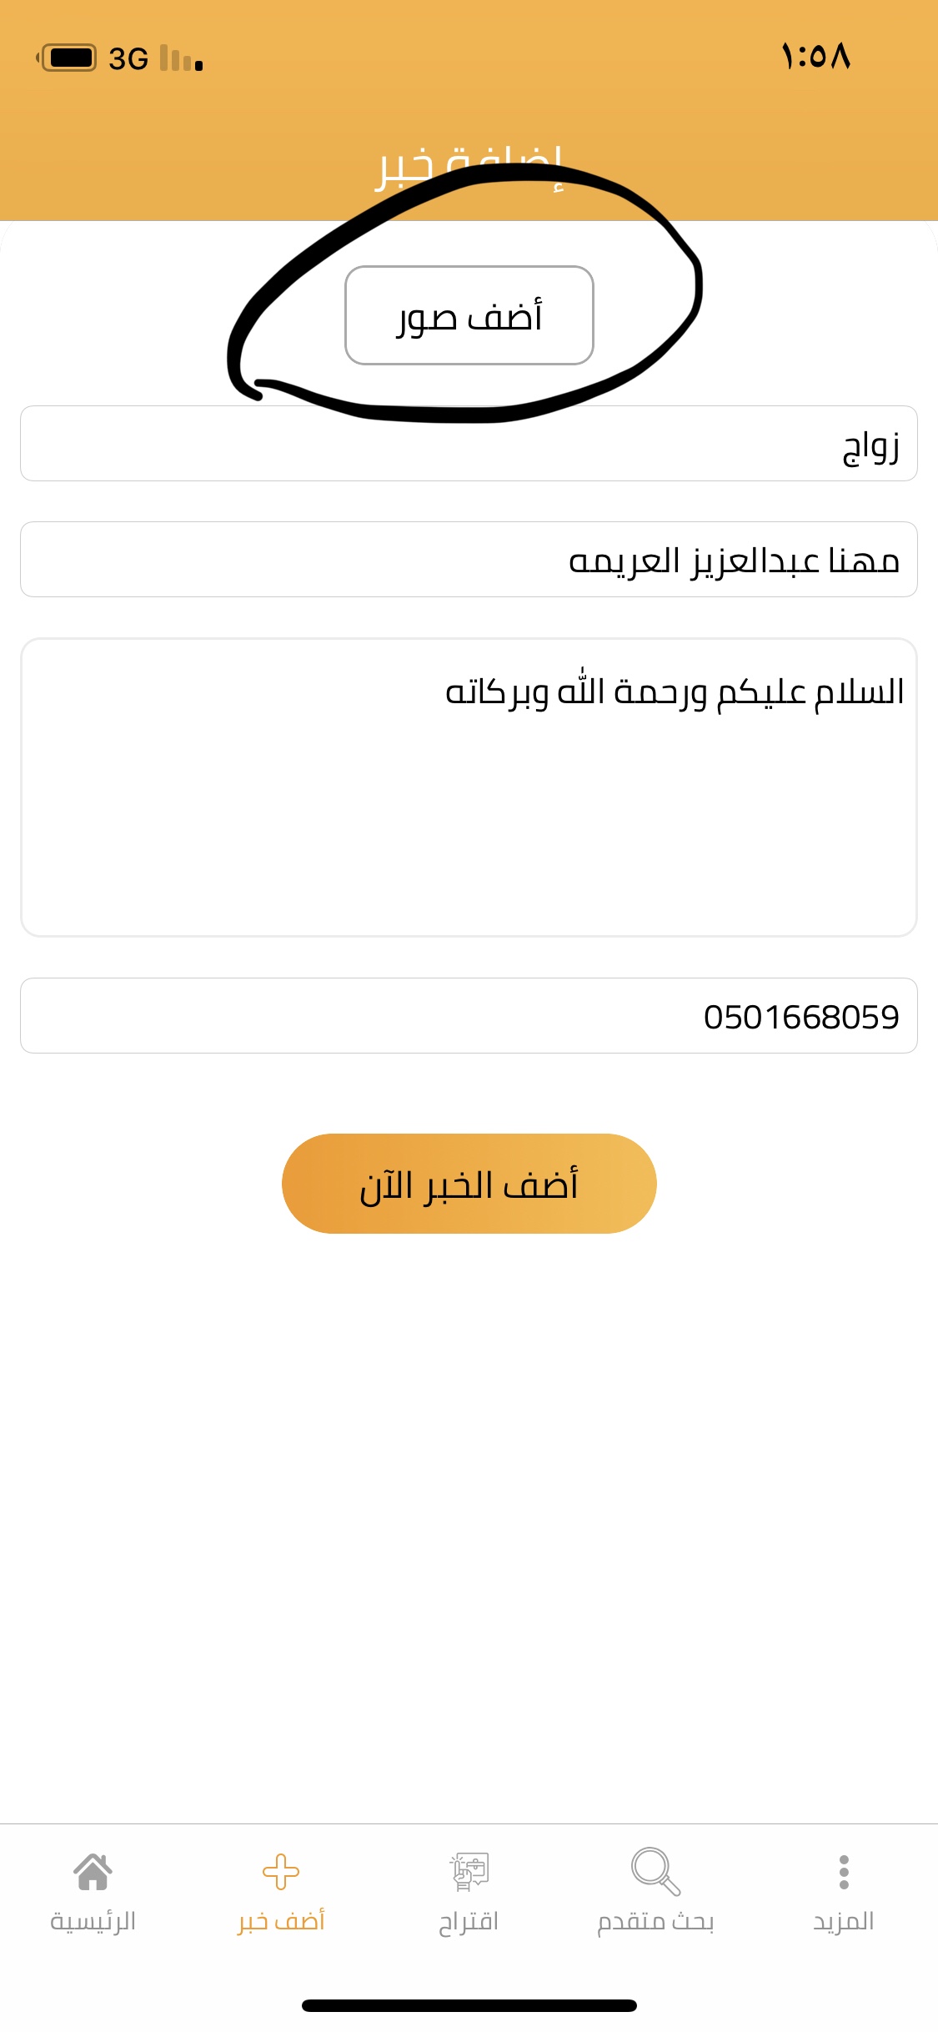Tap the magnifying glass search icon
This screenshot has height=2032, width=938.
pos(655,1872)
